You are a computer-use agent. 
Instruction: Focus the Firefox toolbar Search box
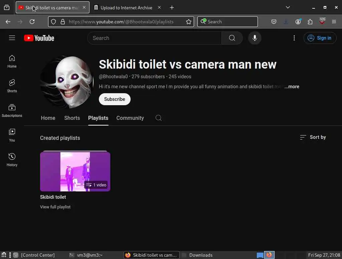tap(227, 22)
